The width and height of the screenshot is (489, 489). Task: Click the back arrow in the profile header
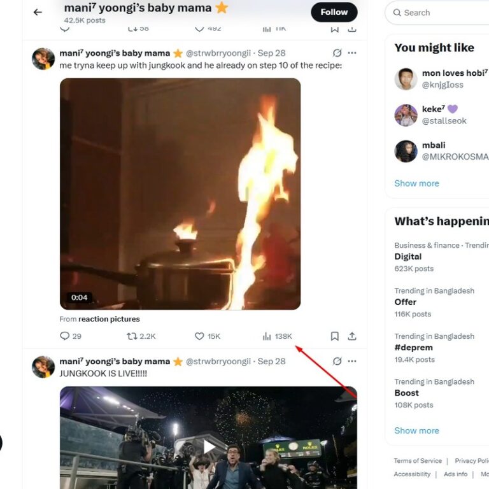(38, 12)
